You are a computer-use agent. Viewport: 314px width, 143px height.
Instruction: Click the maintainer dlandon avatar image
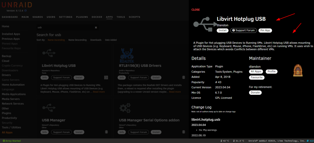click(298, 70)
